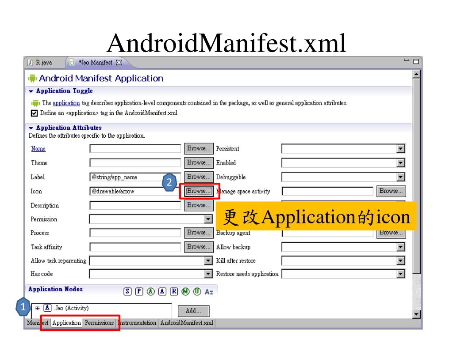The image size is (453, 339).
Task: Expand the Jao (Activity) tree node
Action: pos(37,308)
